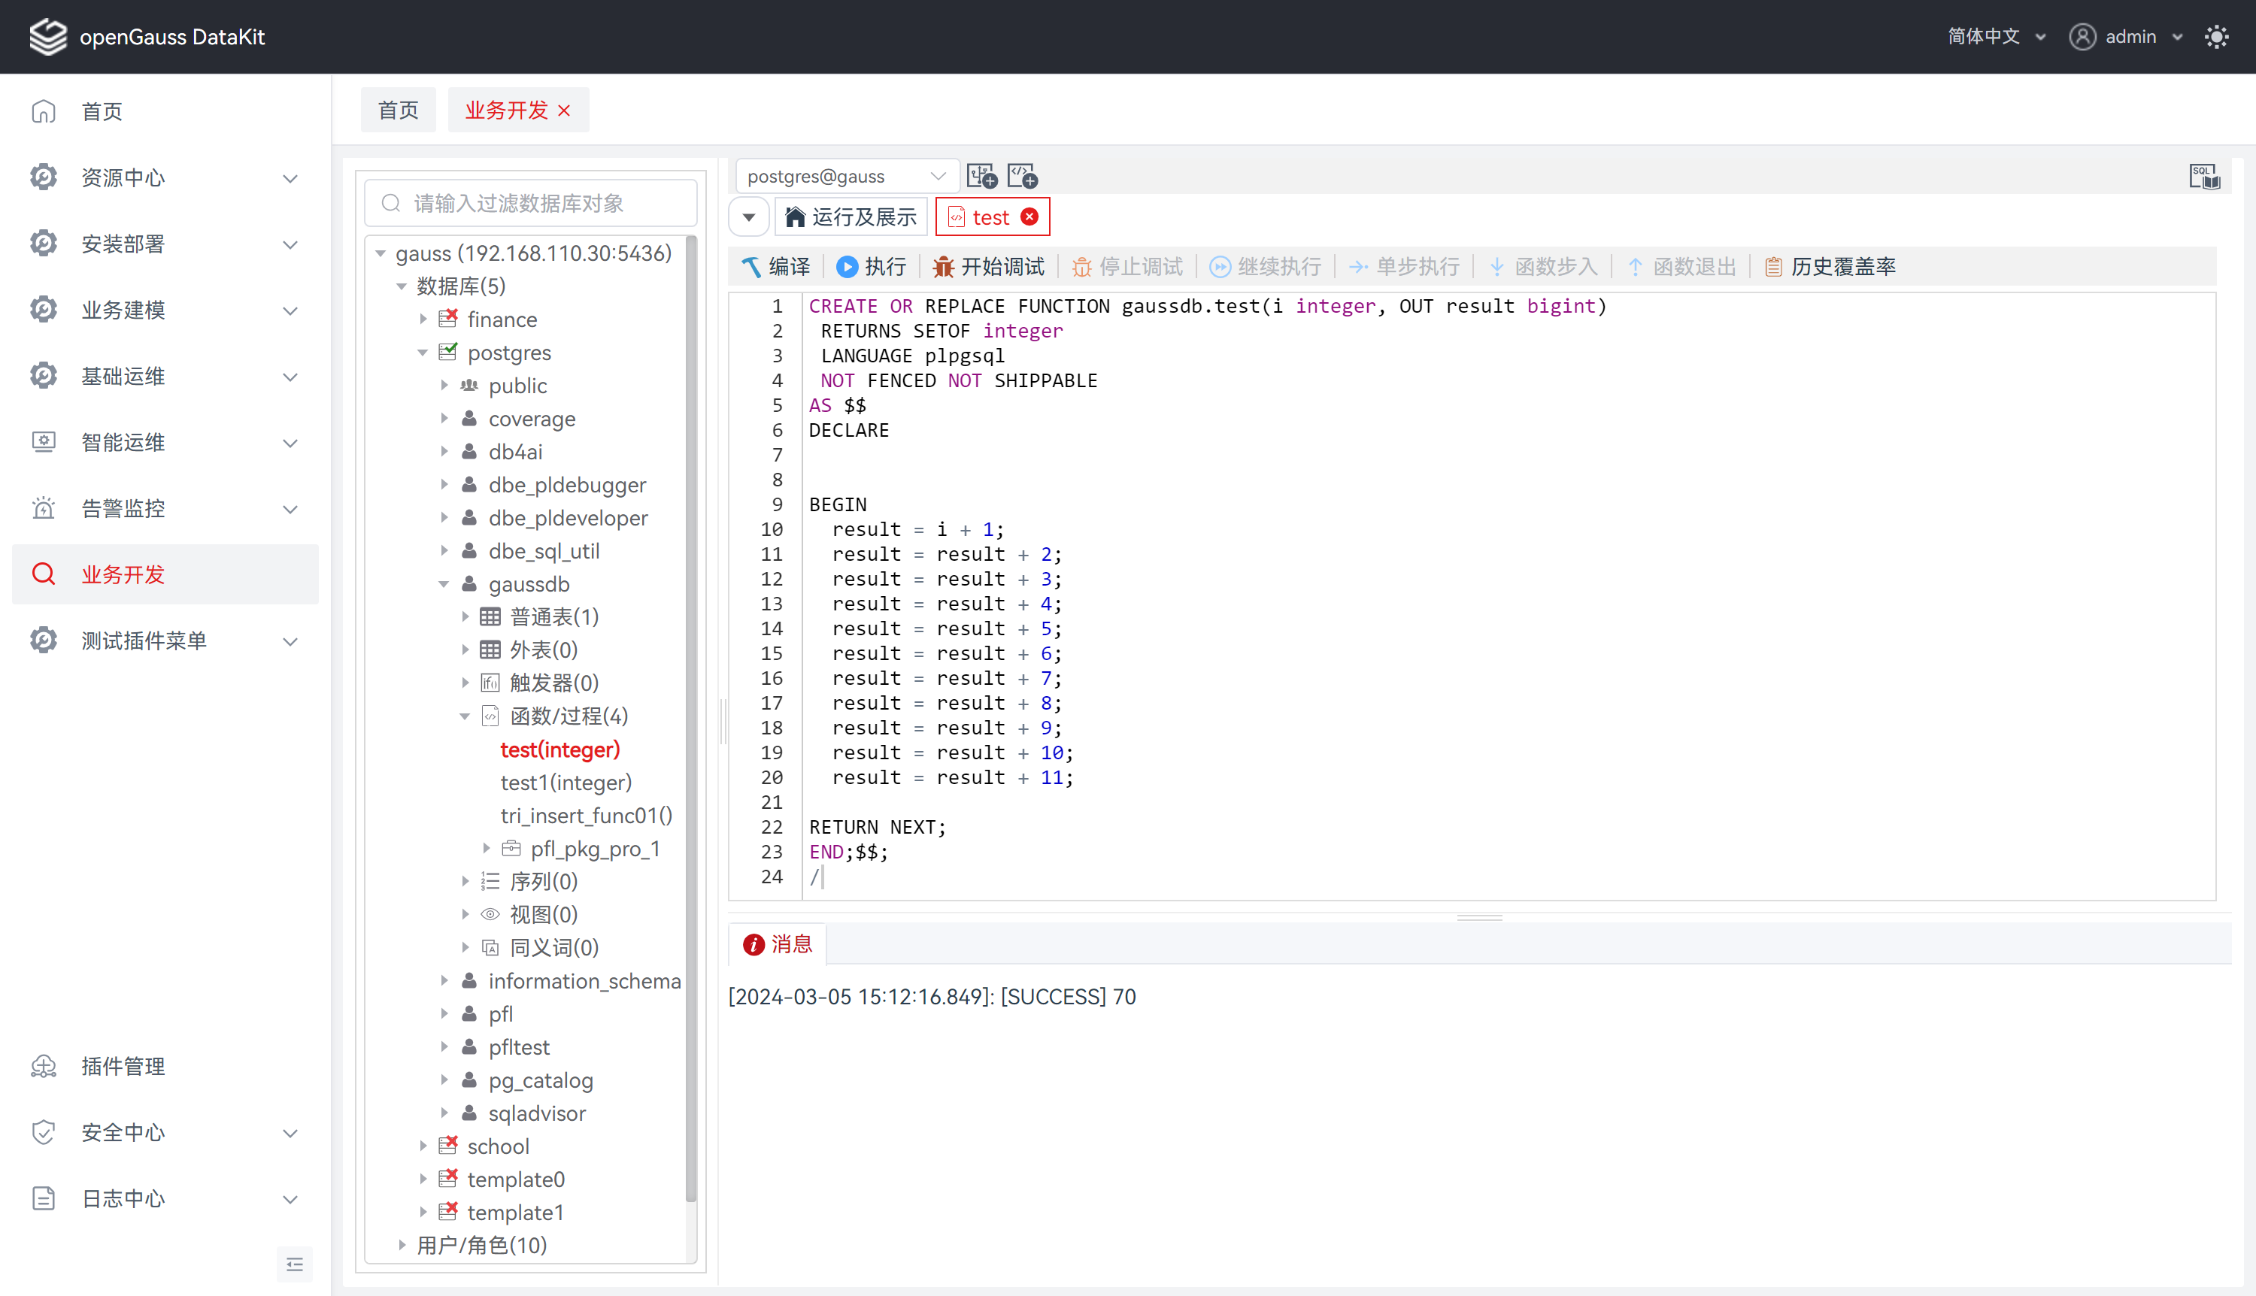Click the create function code icon
The height and width of the screenshot is (1296, 2256).
coord(1022,175)
